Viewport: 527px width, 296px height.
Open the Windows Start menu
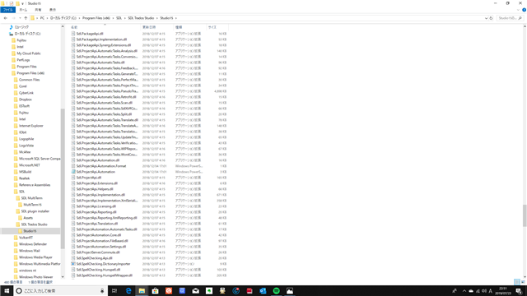(7, 290)
